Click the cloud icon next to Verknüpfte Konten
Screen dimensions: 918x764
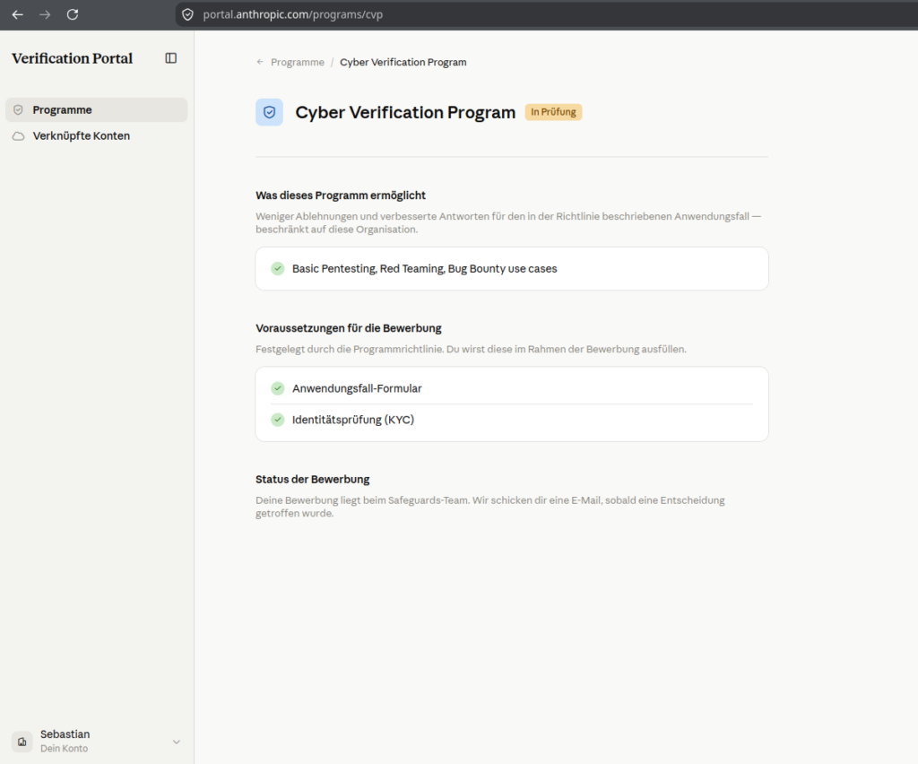19,135
